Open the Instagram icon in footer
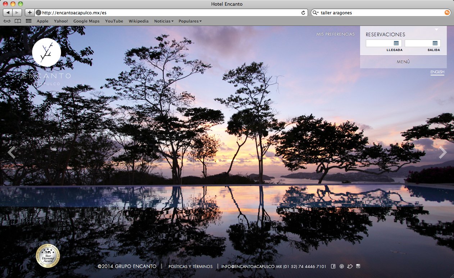 tap(358, 266)
